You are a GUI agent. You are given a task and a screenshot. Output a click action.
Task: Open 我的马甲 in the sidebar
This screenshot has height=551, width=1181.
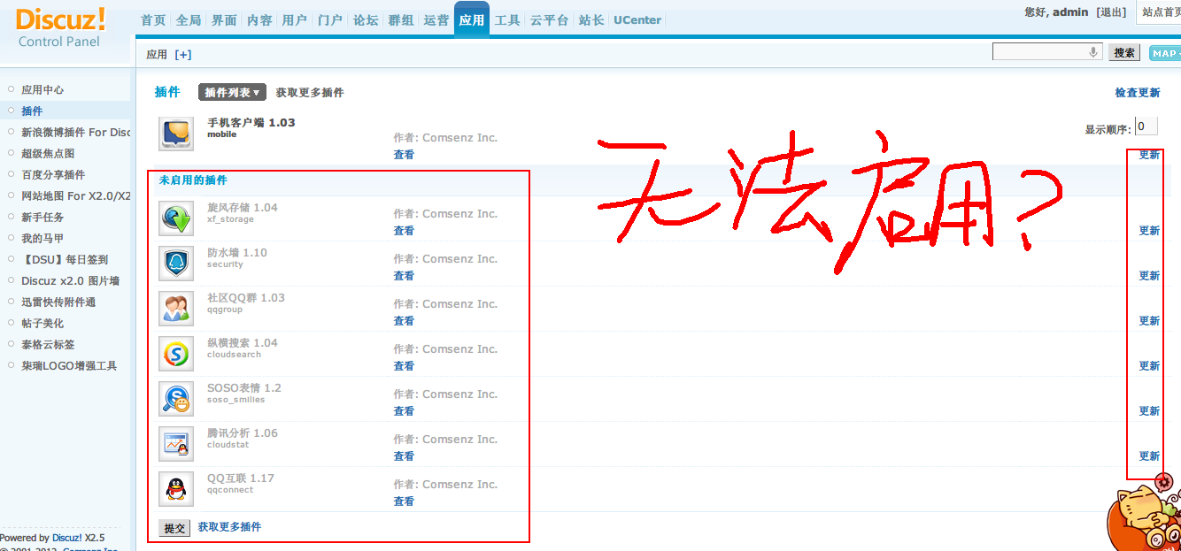[42, 238]
